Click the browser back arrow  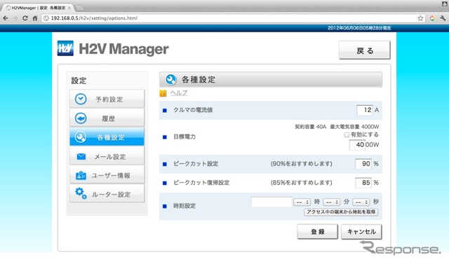click(x=6, y=18)
